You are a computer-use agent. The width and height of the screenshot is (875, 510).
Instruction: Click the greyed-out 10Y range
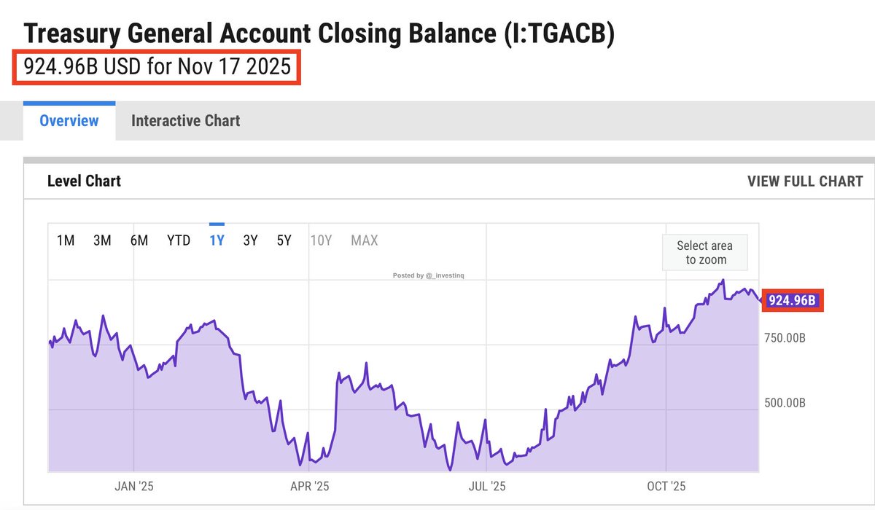(x=321, y=240)
